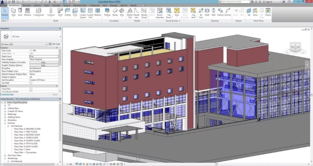
Task: Click the Detail Level value field
Action: (x=44, y=57)
